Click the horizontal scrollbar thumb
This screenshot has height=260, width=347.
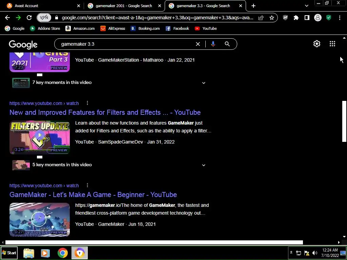pos(154,242)
